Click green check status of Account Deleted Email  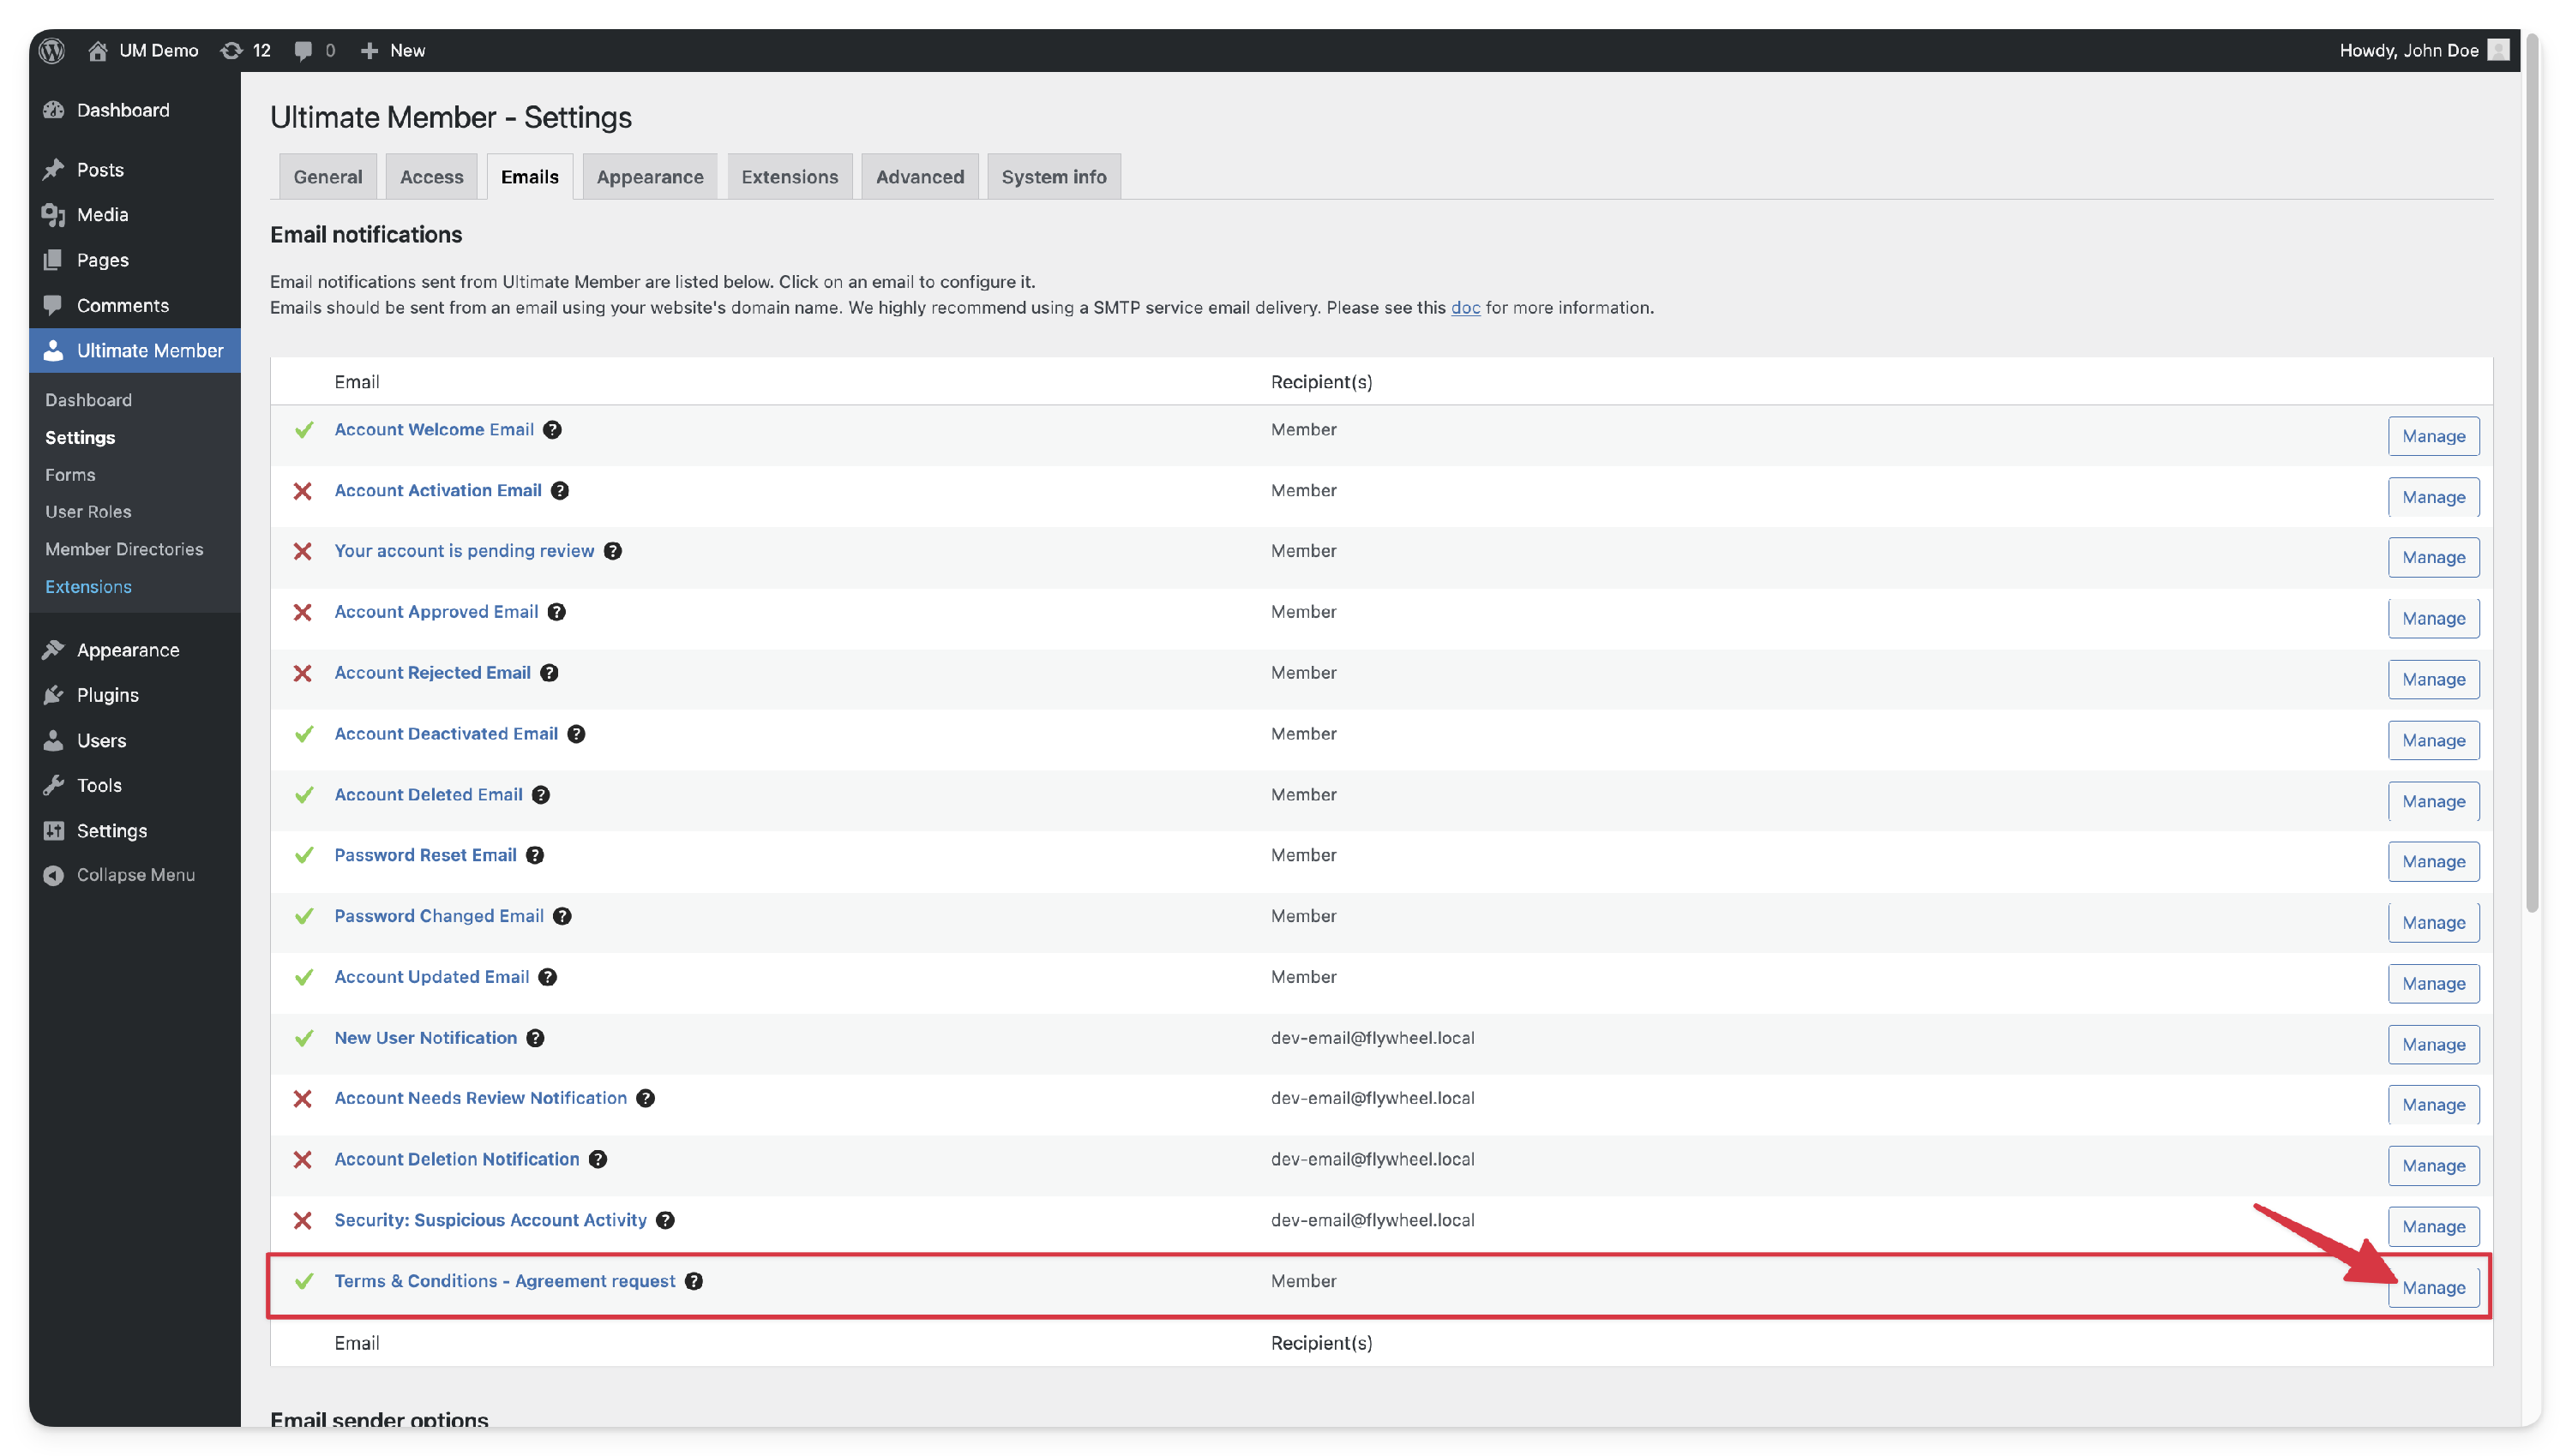(304, 795)
